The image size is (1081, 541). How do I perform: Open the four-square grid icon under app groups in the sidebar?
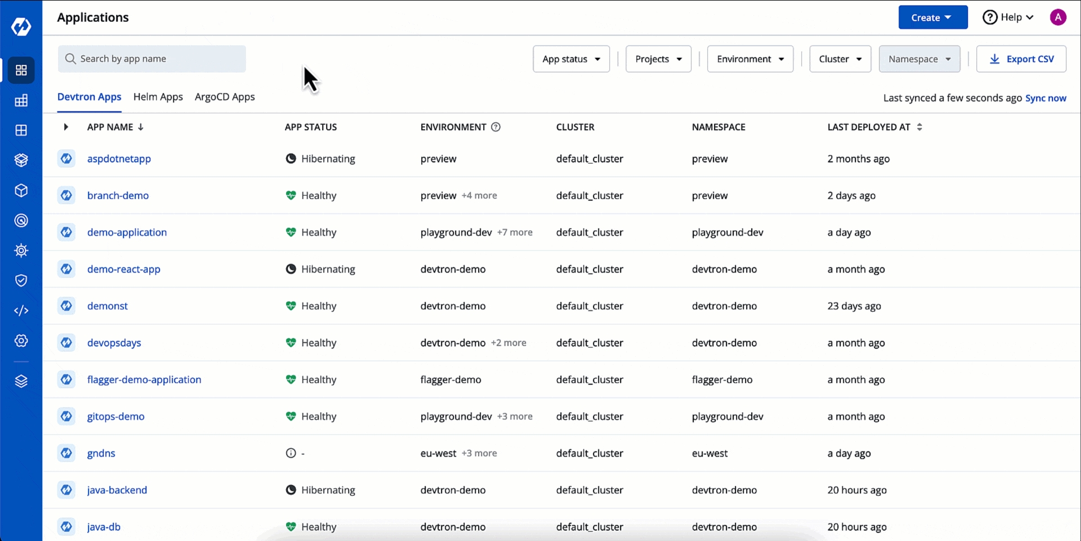click(x=21, y=131)
